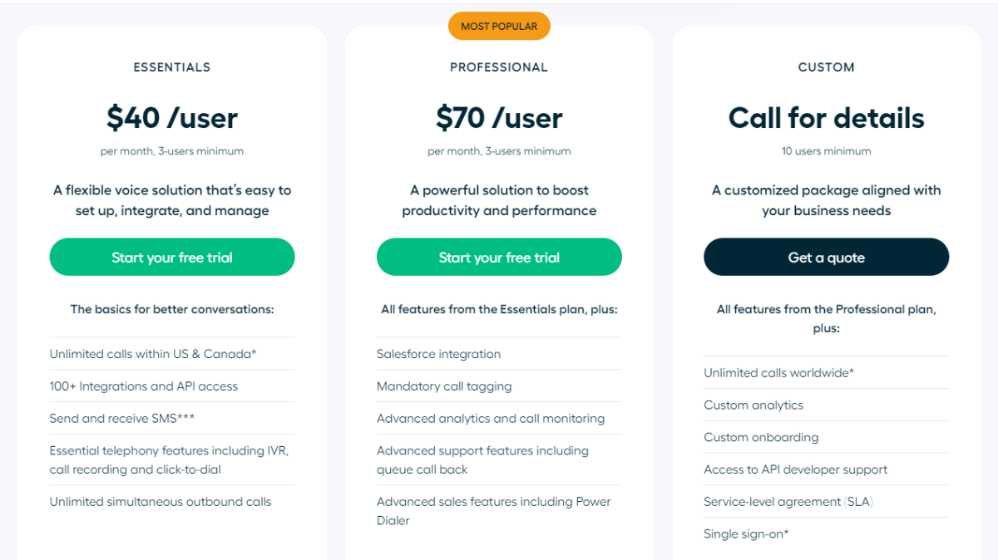Click the Single sign-on feature
This screenshot has width=998, height=560.
[746, 534]
